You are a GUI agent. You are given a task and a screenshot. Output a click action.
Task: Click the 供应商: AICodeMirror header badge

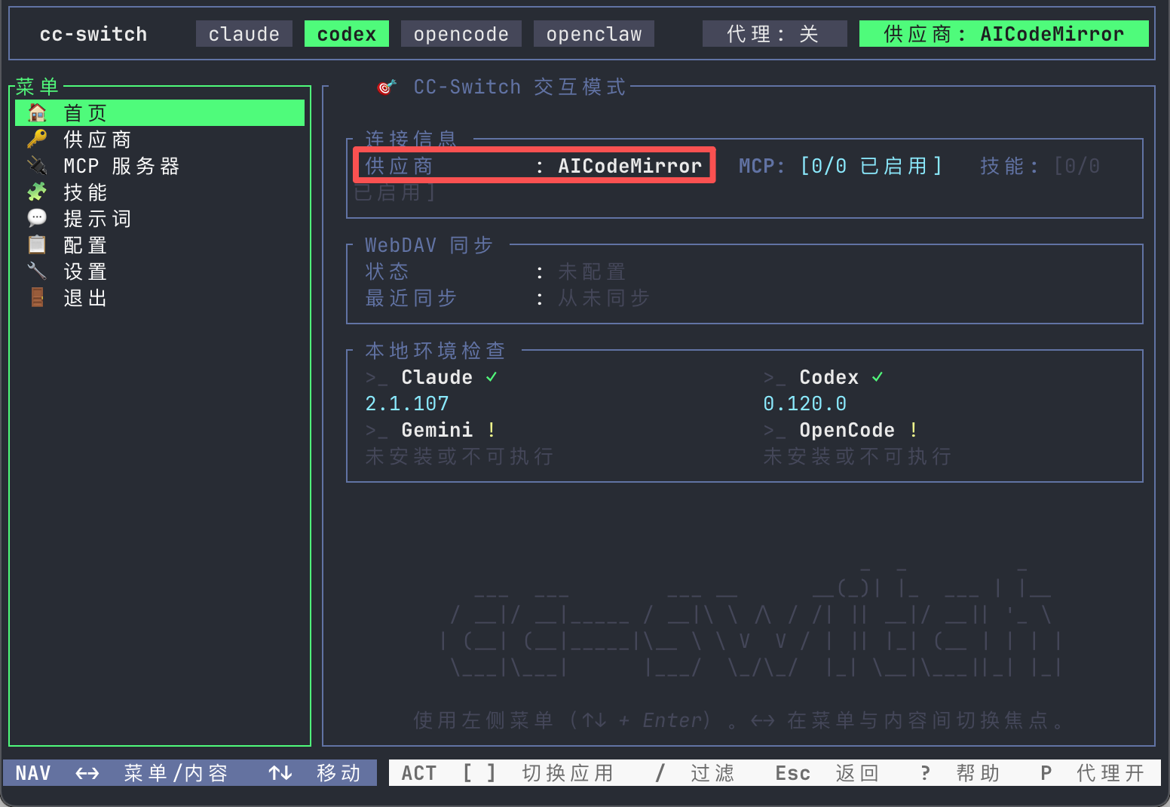[1004, 34]
